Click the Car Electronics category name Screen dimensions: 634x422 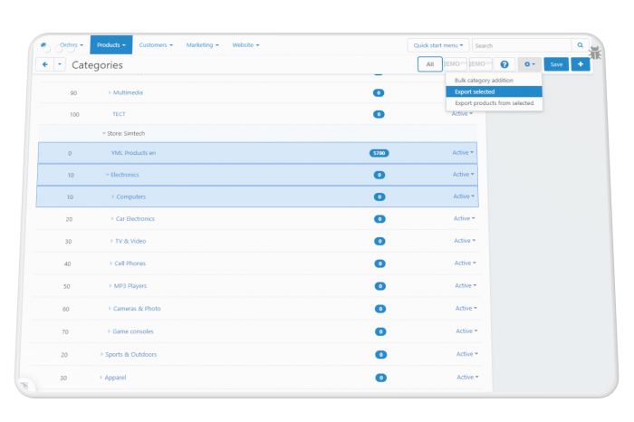[135, 218]
